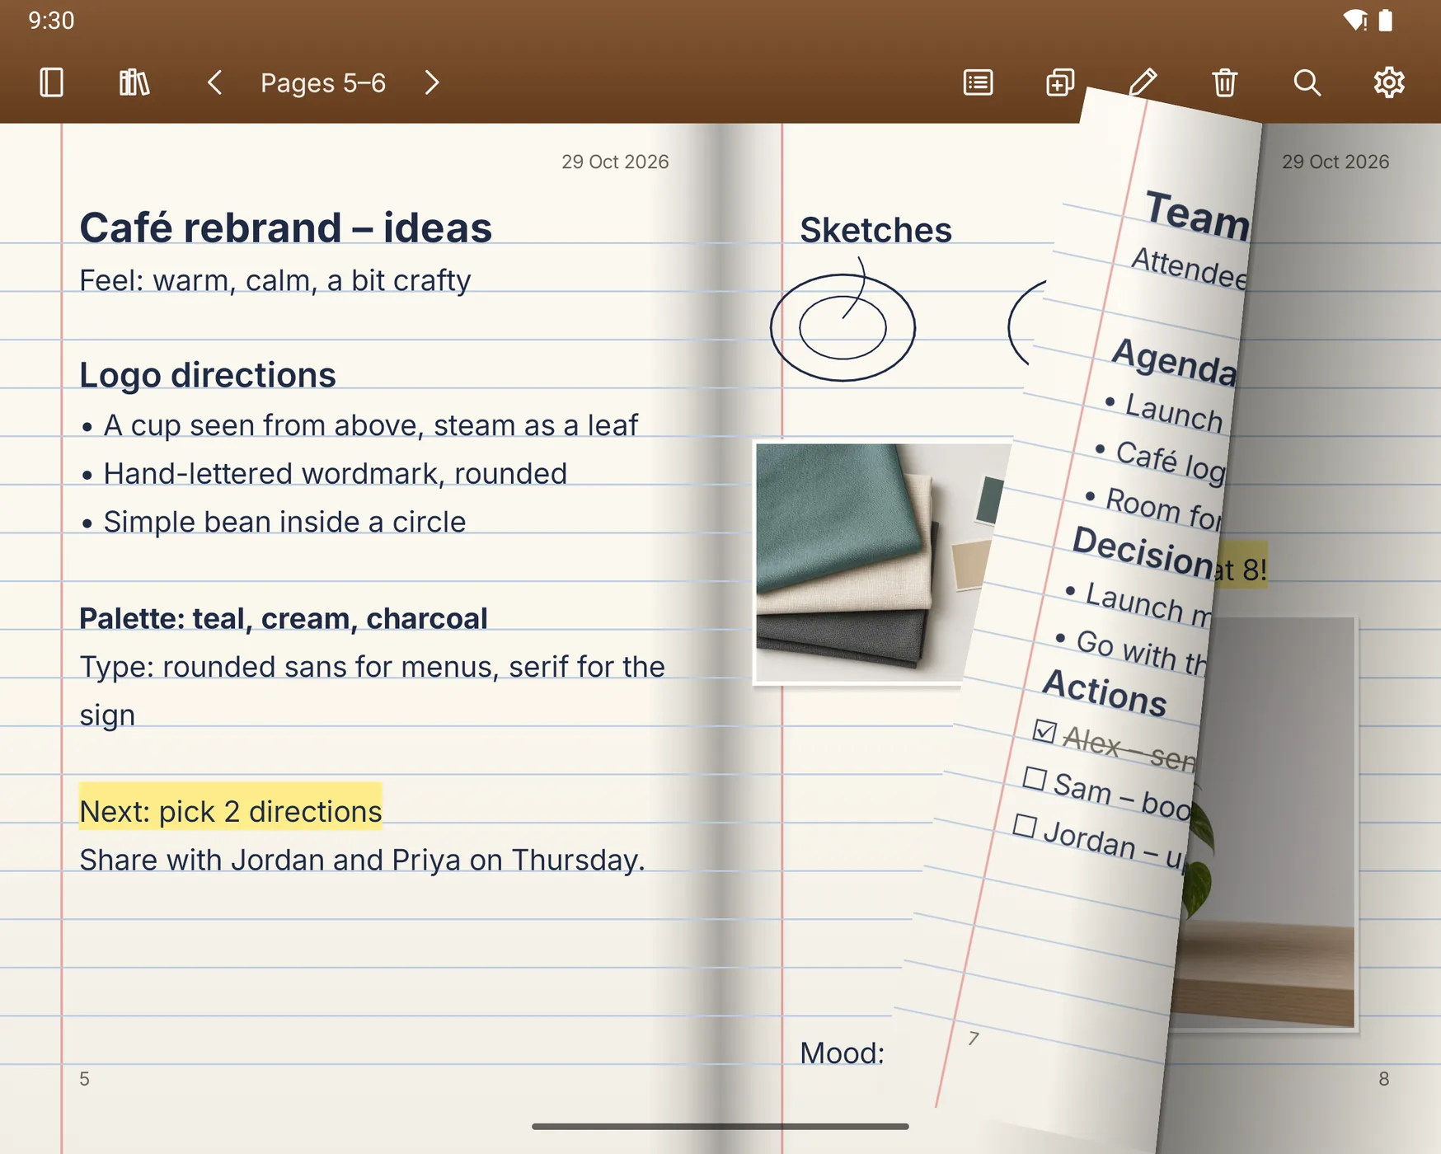1441x1154 pixels.
Task: Open search in the notebook
Action: coord(1307,82)
